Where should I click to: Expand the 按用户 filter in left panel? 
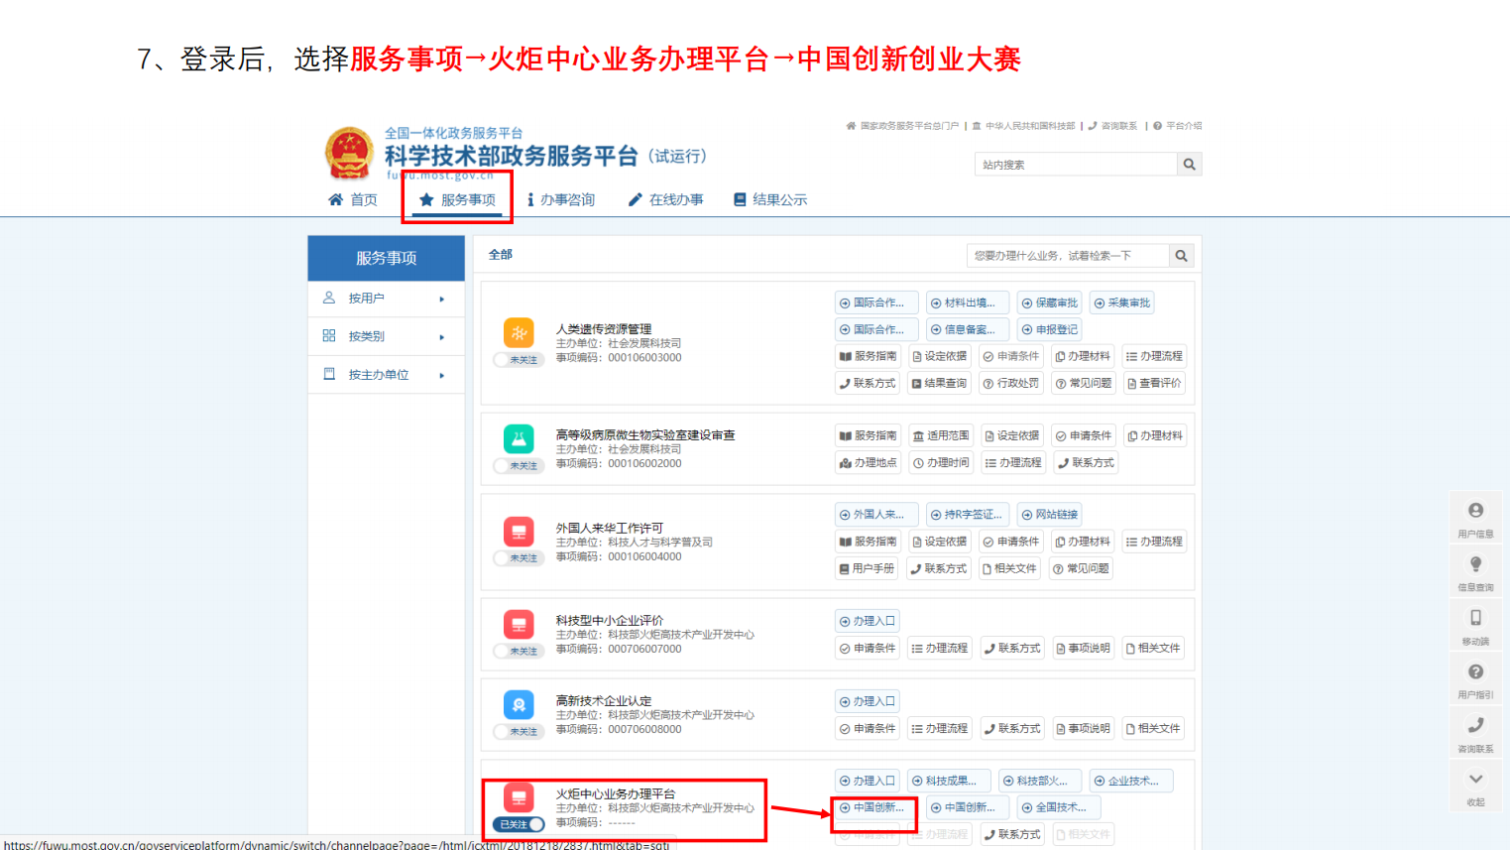click(x=386, y=299)
